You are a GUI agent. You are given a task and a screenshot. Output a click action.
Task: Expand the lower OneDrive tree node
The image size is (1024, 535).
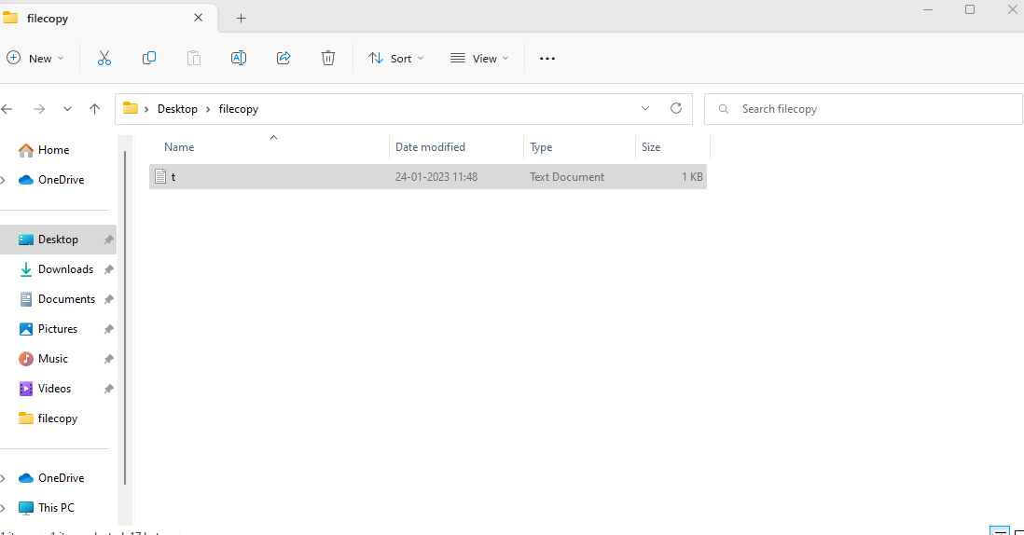pos(4,478)
